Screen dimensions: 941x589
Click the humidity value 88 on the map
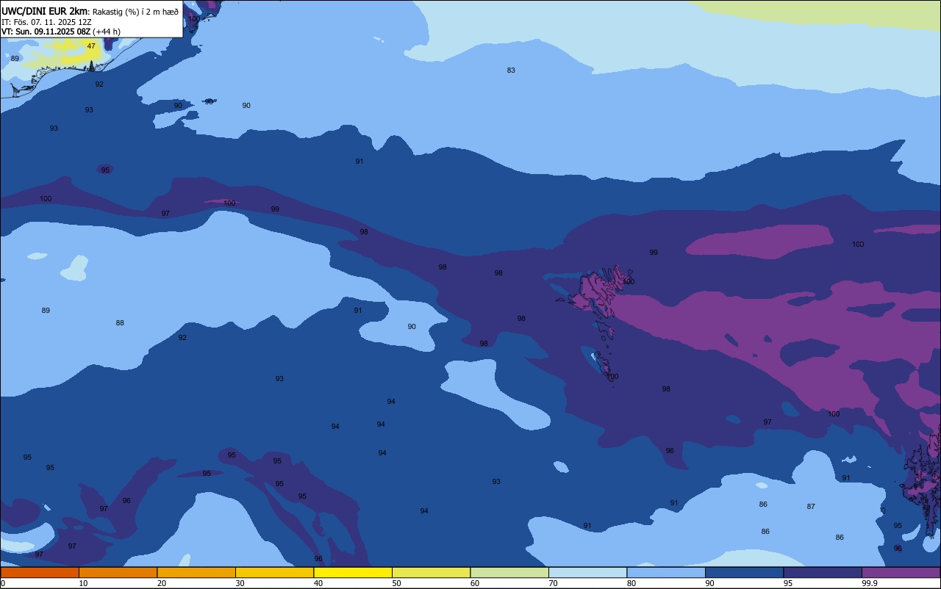[120, 323]
